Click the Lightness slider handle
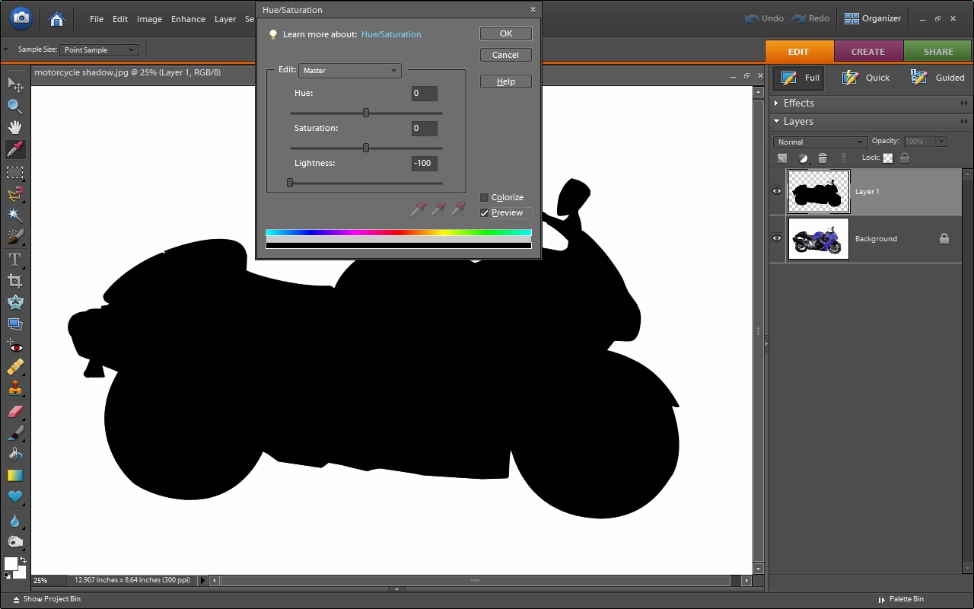This screenshot has height=609, width=974. (290, 183)
